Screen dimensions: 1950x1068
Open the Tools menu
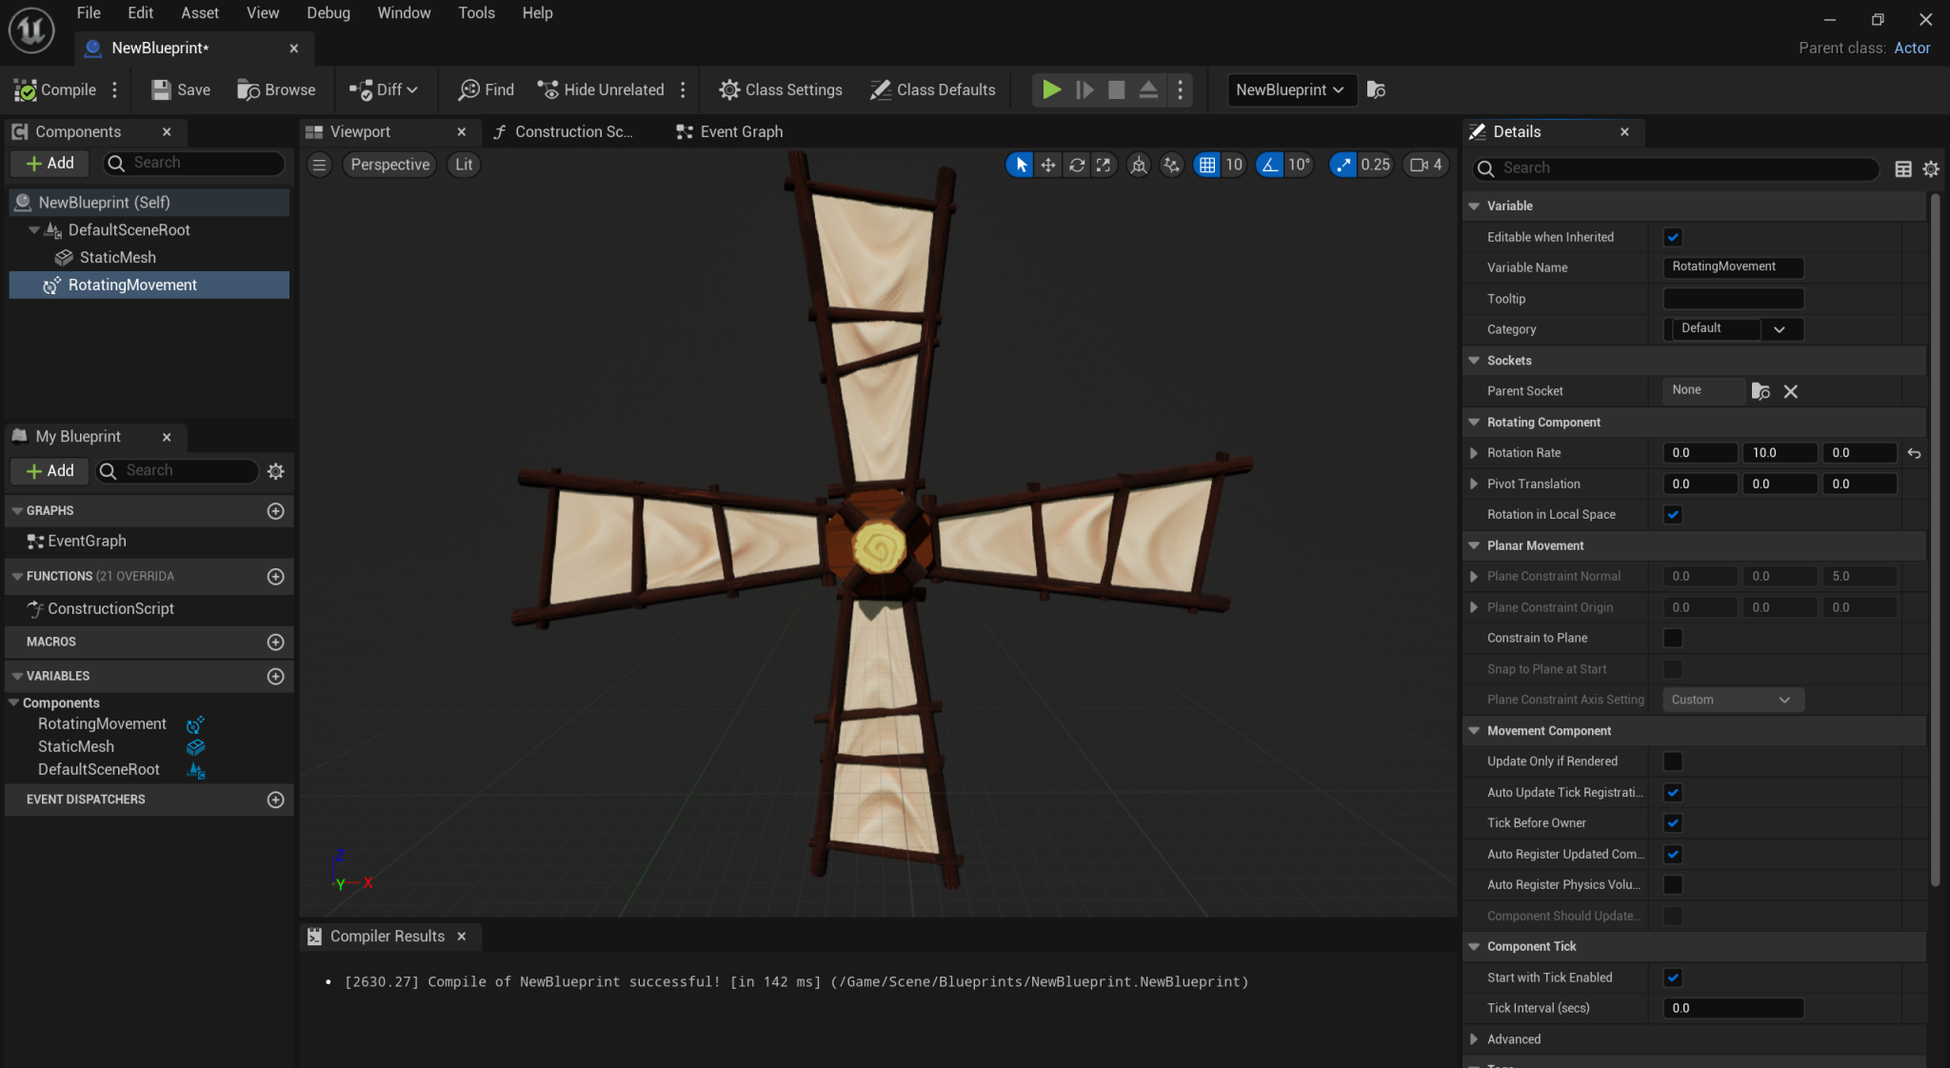coord(476,13)
